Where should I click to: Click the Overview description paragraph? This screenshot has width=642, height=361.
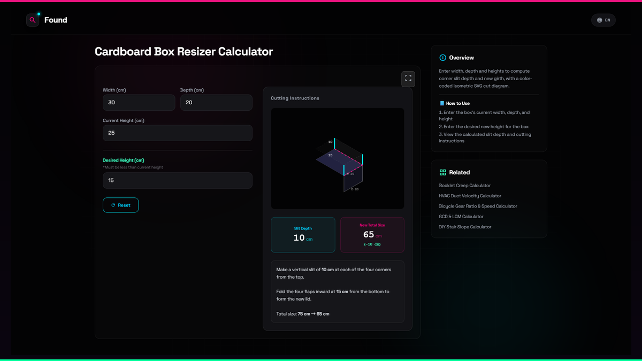point(486,79)
